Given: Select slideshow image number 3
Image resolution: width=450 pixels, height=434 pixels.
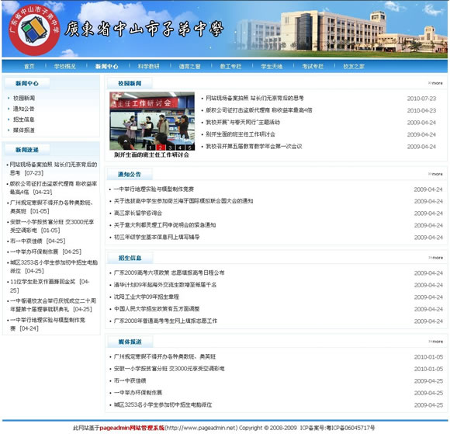Looking at the screenshot, I should coord(170,148).
